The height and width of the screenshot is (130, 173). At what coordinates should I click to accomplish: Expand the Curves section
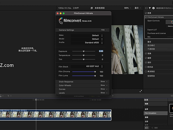(x=104, y=89)
